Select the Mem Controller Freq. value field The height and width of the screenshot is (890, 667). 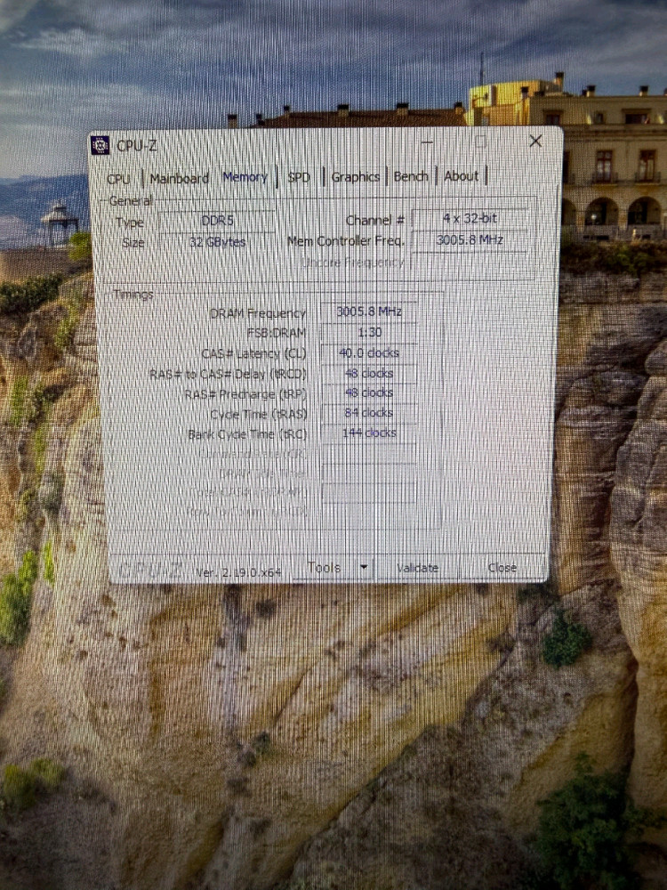click(x=470, y=239)
